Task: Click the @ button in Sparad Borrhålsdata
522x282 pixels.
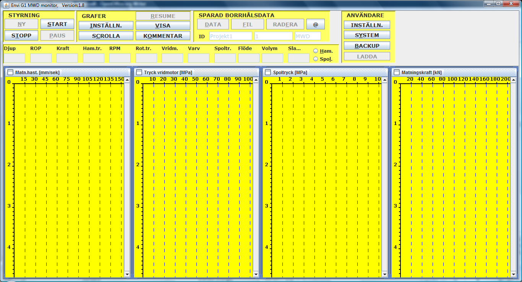Action: click(x=316, y=24)
